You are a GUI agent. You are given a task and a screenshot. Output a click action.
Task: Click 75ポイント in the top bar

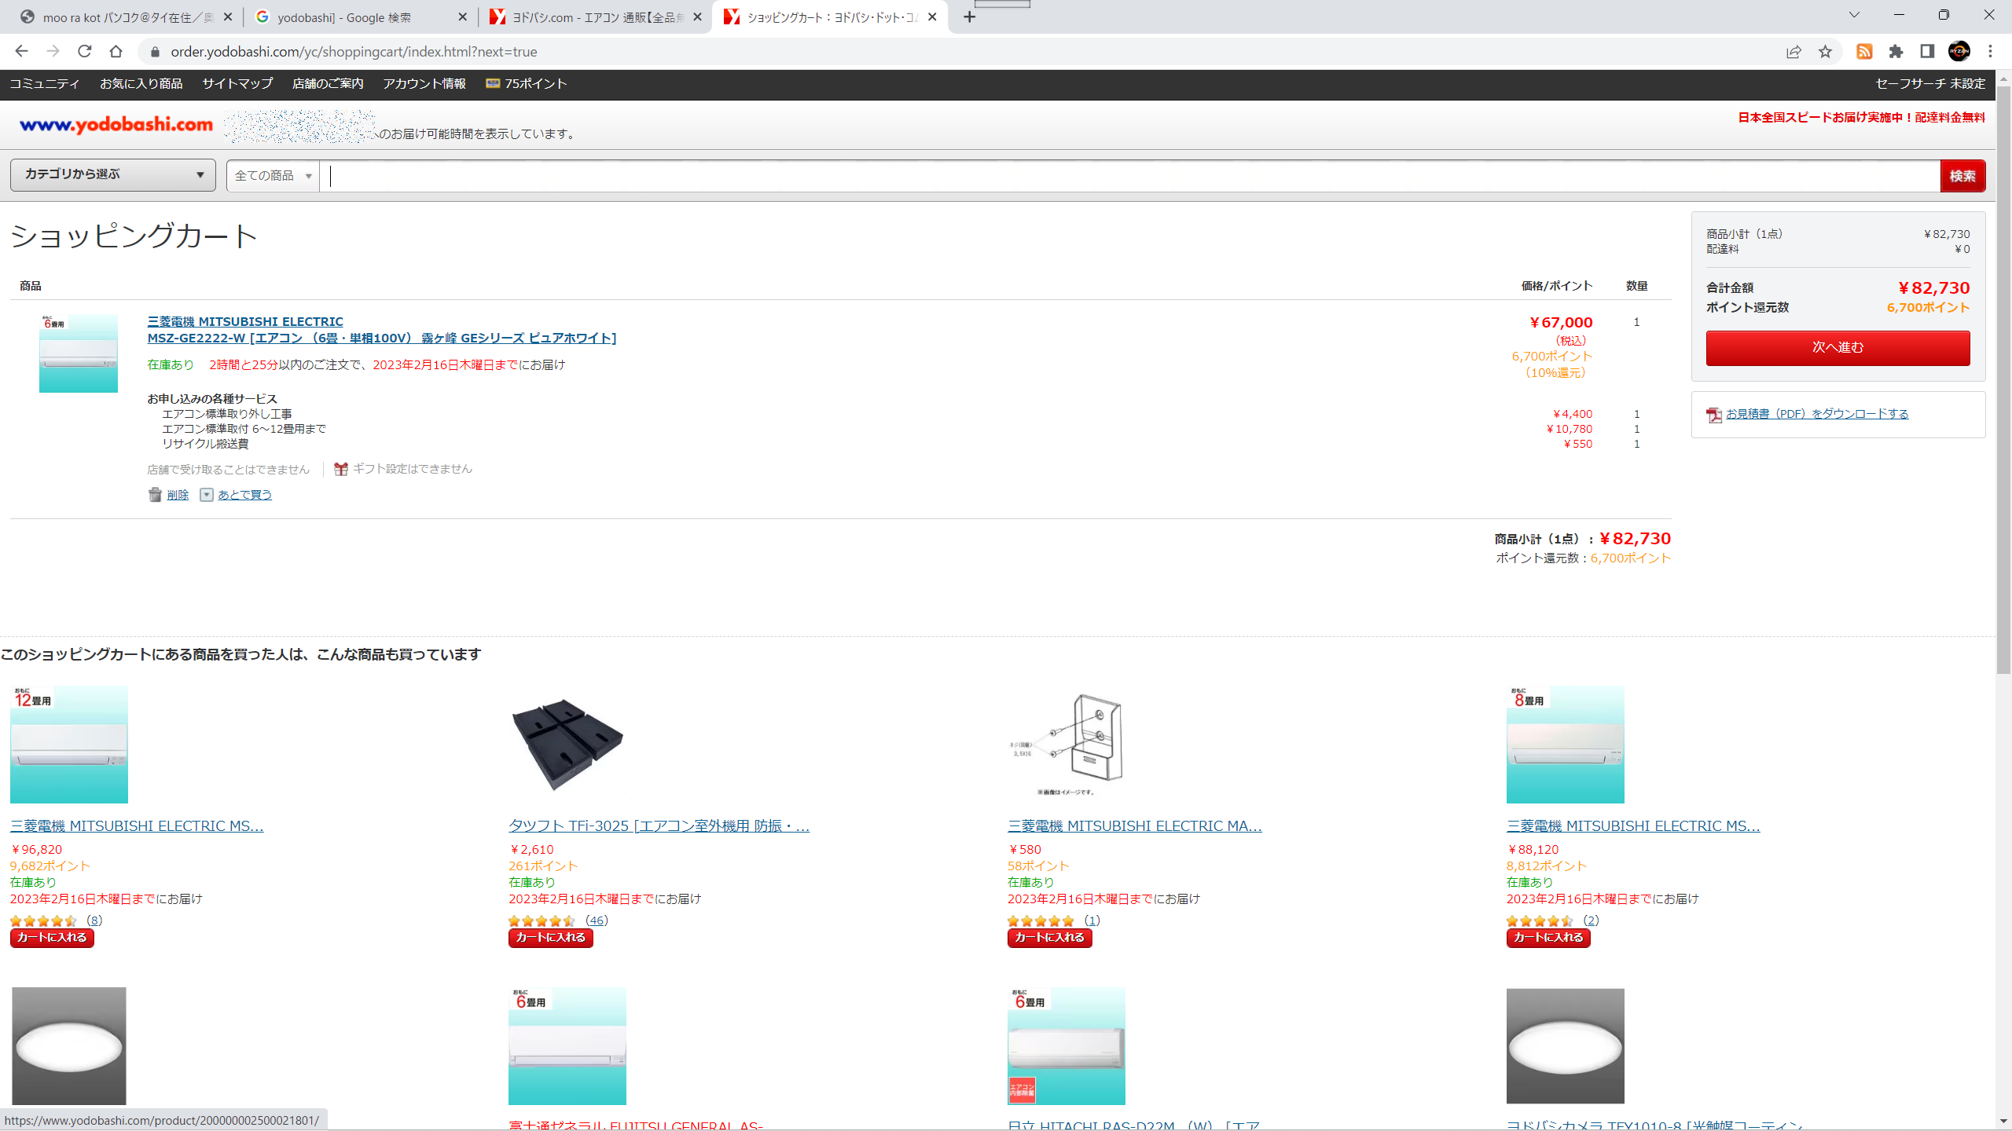[535, 83]
